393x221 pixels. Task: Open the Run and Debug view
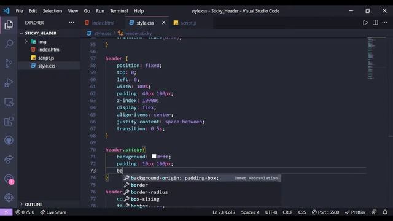tap(9, 83)
